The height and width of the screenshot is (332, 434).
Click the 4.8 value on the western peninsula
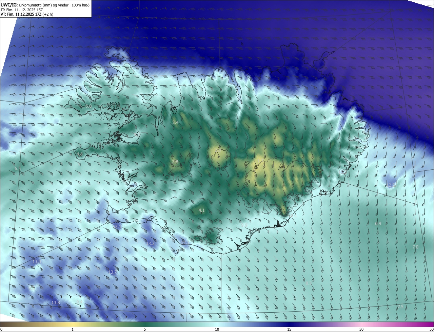pos(80,154)
